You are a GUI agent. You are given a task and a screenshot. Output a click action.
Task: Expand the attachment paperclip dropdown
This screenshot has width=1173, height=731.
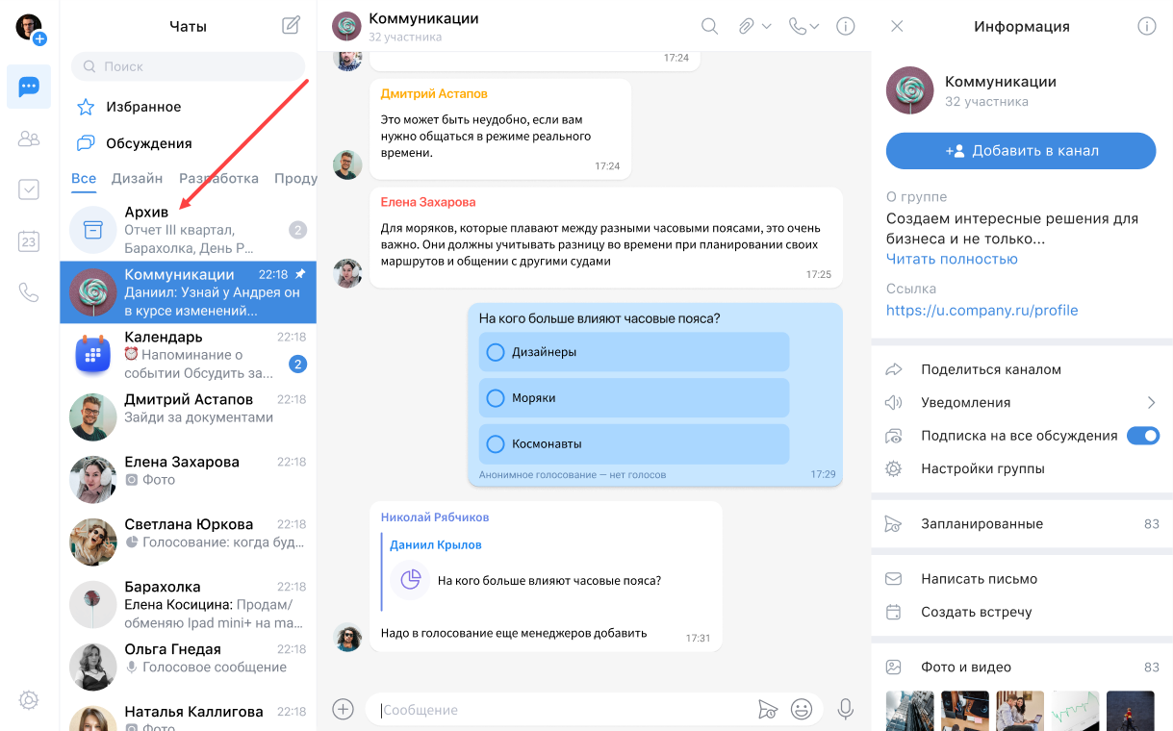pos(755,27)
